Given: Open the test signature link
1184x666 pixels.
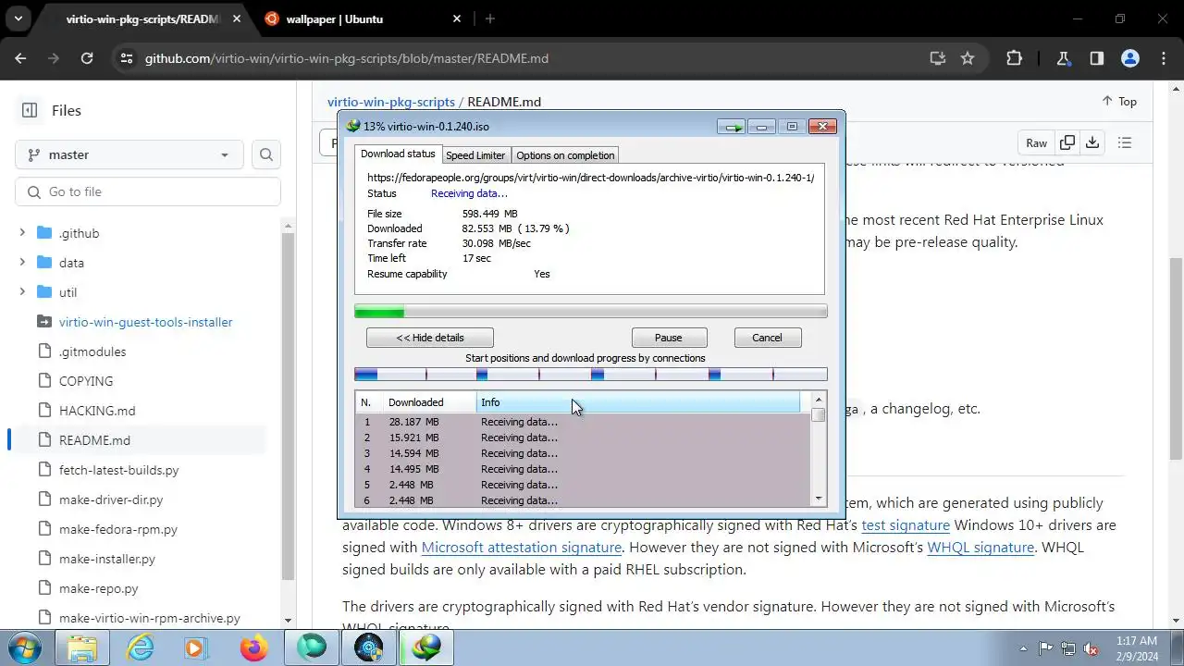Looking at the screenshot, I should pyautogui.click(x=906, y=525).
